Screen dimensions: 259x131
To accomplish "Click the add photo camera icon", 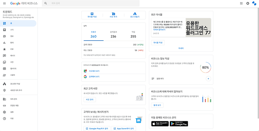I will [x=113, y=14].
